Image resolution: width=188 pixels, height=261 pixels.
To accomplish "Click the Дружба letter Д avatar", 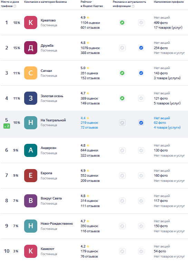I will coord(31,48).
